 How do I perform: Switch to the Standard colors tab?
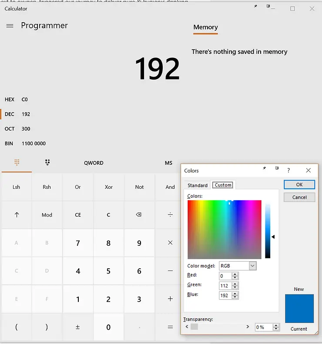coord(197,185)
